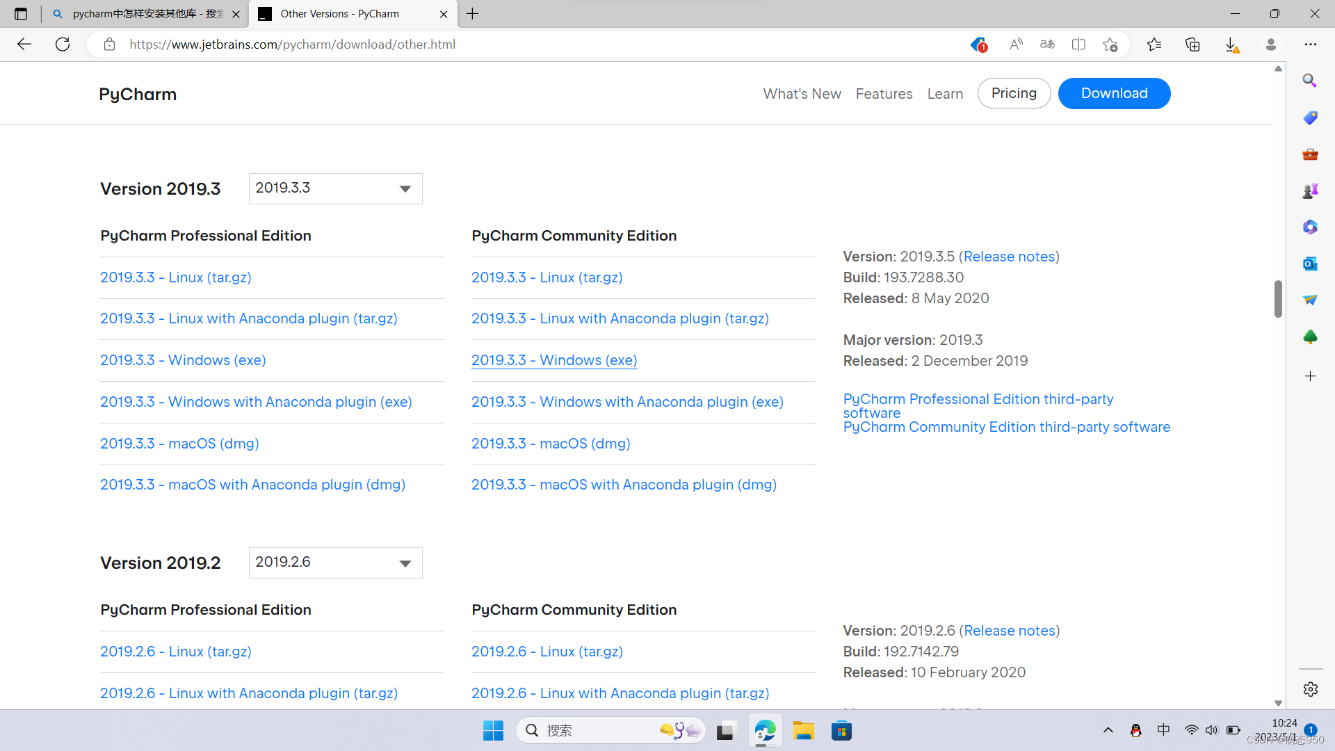This screenshot has height=751, width=1335.
Task: Open the What's New menu item
Action: (x=802, y=94)
